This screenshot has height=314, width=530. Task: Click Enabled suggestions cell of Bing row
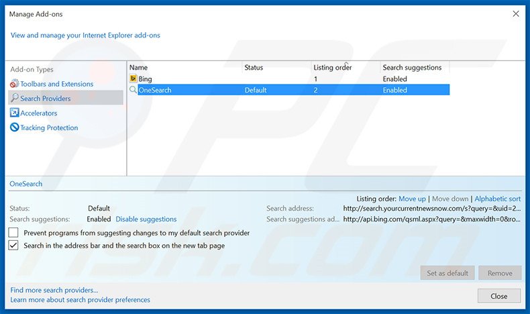tap(394, 78)
